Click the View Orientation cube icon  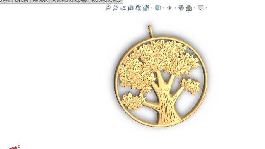[146, 8]
